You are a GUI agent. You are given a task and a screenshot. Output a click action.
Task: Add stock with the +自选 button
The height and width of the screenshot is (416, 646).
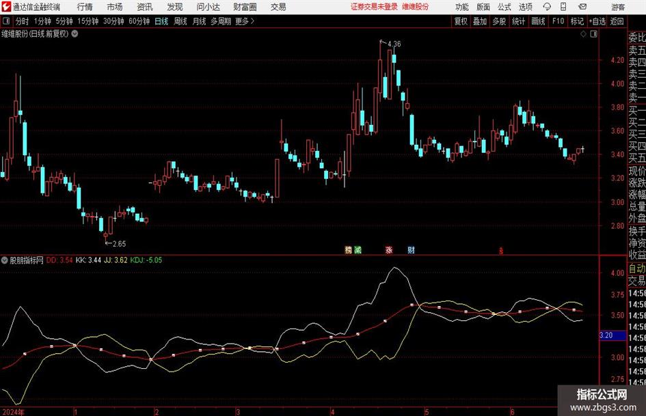[597, 21]
